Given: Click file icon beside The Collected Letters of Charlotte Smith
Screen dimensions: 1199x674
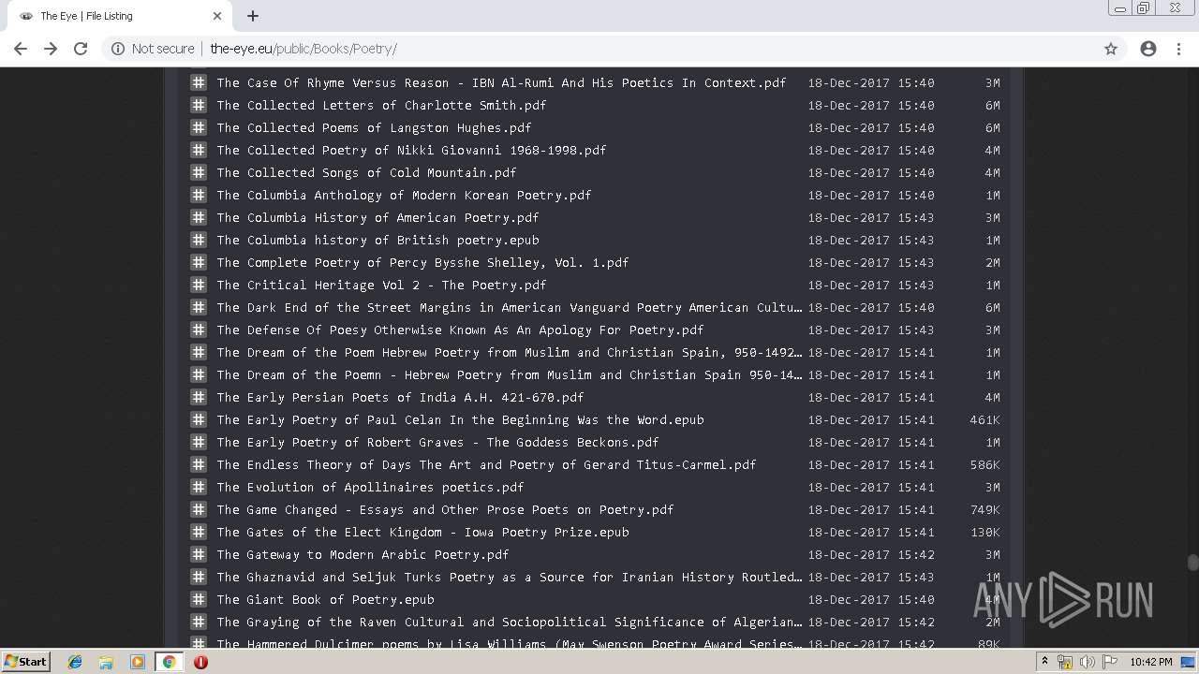Looking at the screenshot, I should click(199, 105).
